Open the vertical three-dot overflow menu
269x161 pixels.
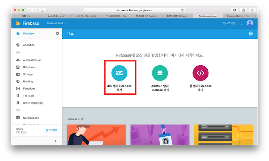pyautogui.click(x=241, y=23)
